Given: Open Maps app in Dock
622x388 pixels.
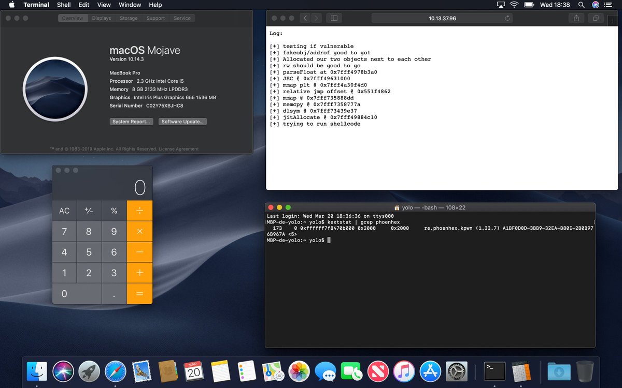Looking at the screenshot, I should (273, 371).
